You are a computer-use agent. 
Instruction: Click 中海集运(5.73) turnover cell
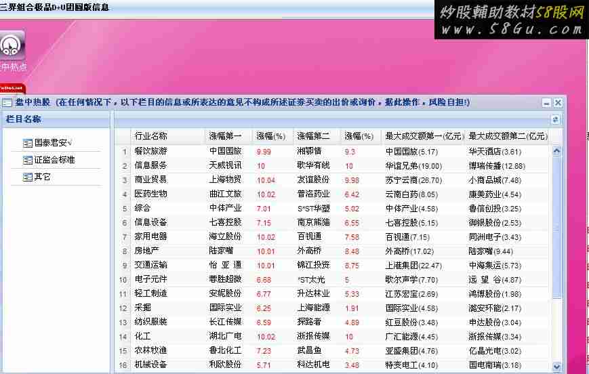(x=495, y=266)
